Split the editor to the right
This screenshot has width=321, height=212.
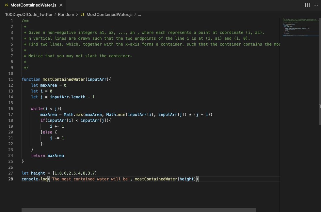tap(307, 5)
